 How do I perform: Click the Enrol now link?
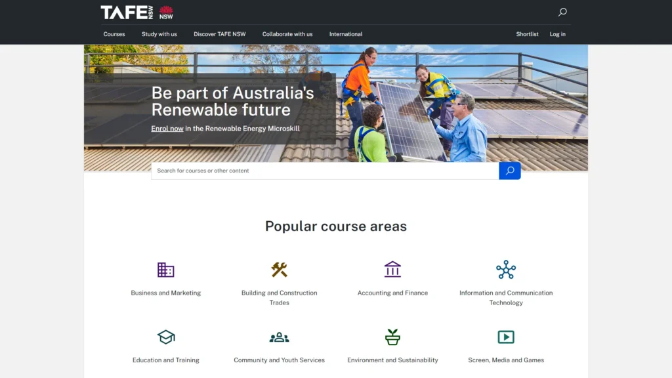pos(167,129)
